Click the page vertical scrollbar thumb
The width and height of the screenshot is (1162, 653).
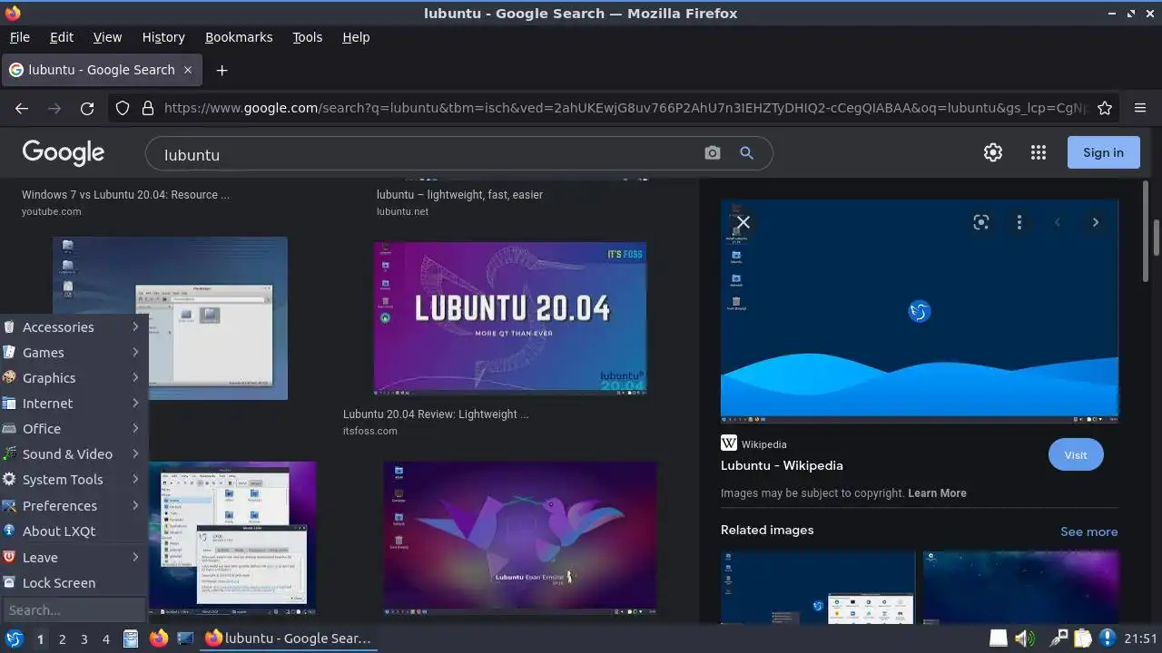(x=1157, y=237)
